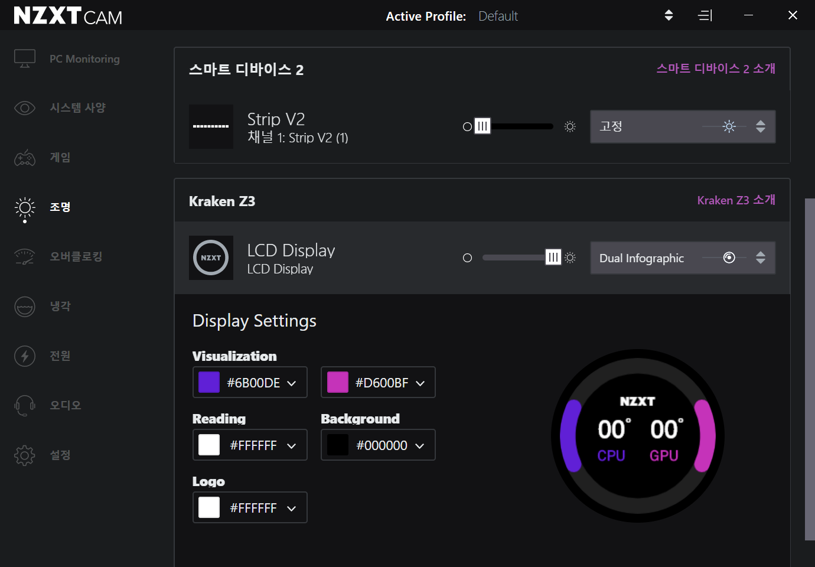This screenshot has height=567, width=815.
Task: Go to 전원 power section
Action: coord(60,356)
